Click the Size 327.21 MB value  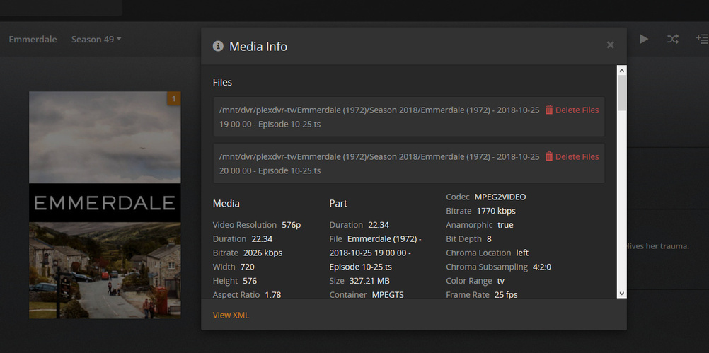pos(369,281)
